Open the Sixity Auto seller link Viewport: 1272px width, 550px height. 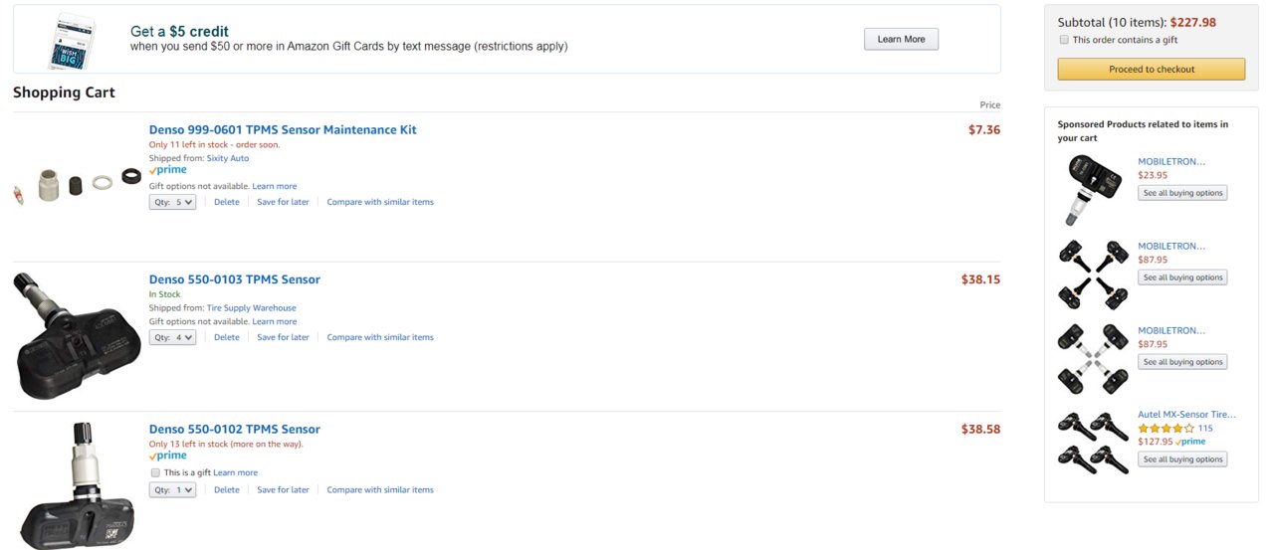(x=228, y=158)
